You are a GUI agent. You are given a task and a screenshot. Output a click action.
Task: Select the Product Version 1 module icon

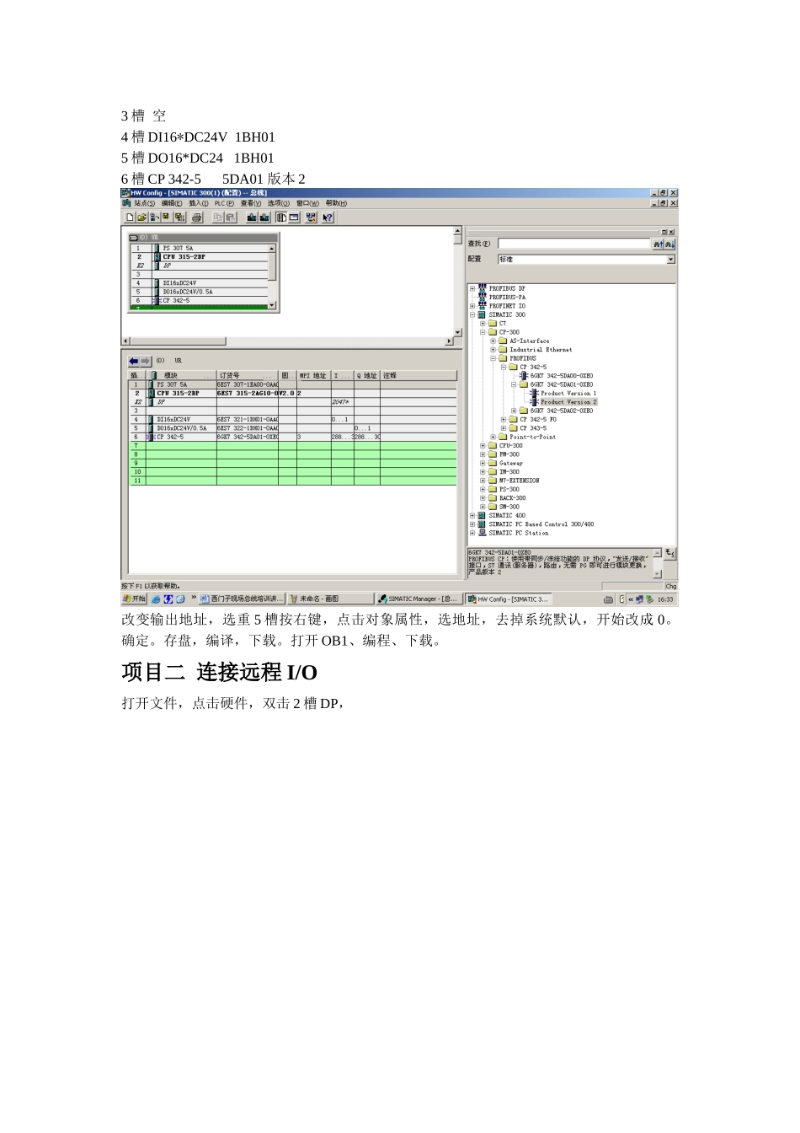pos(534,394)
